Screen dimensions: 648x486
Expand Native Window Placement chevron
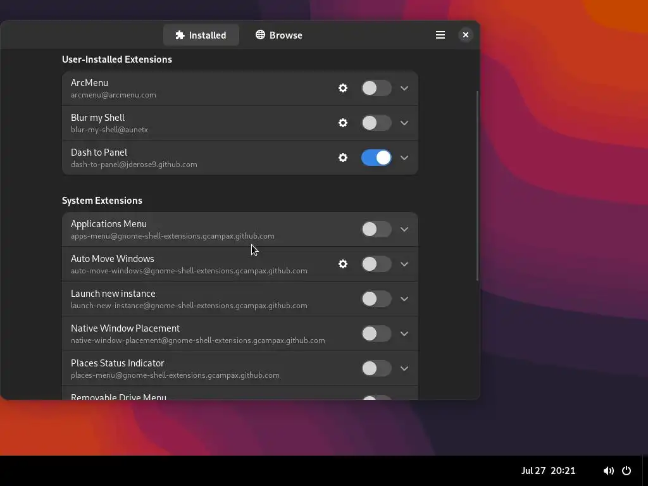click(404, 333)
